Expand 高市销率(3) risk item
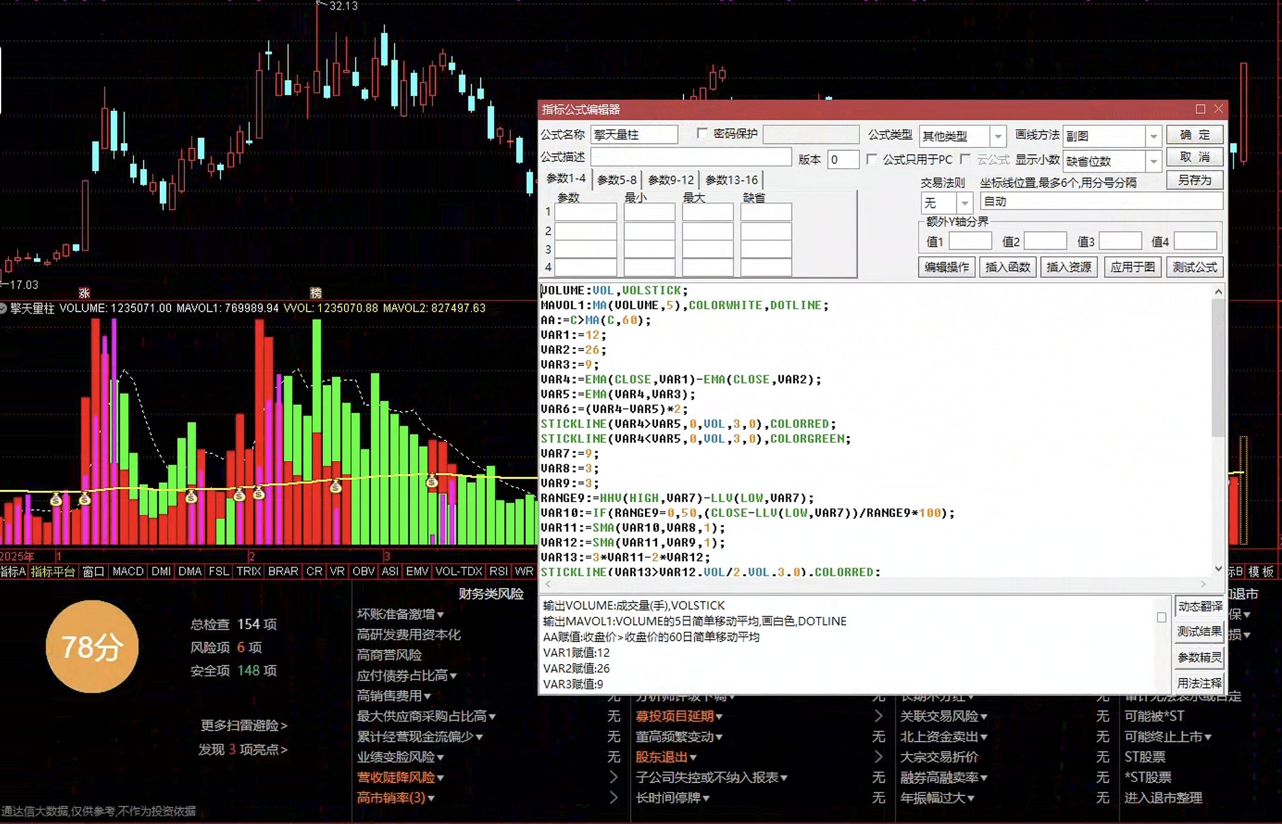Image resolution: width=1282 pixels, height=824 pixels. (x=395, y=798)
